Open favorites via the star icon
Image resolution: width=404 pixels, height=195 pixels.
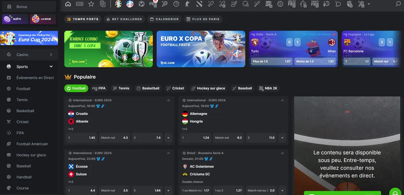pyautogui.click(x=91, y=4)
